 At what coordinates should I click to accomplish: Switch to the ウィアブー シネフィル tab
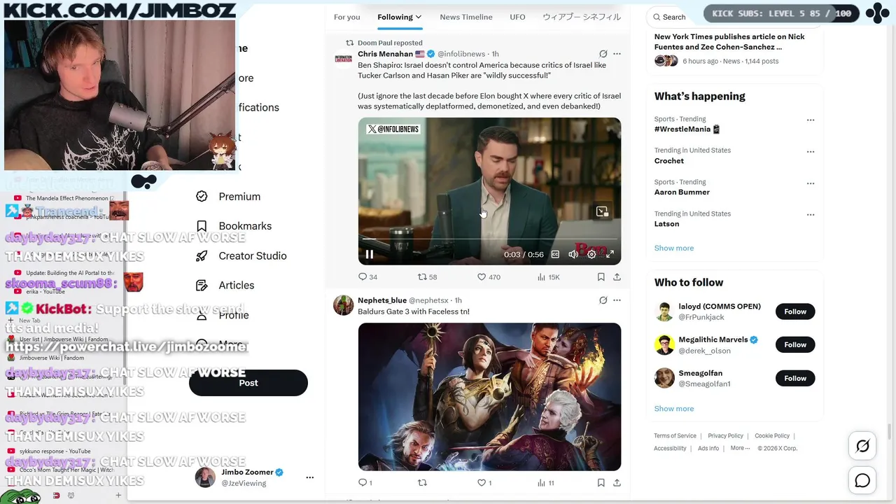point(581,17)
